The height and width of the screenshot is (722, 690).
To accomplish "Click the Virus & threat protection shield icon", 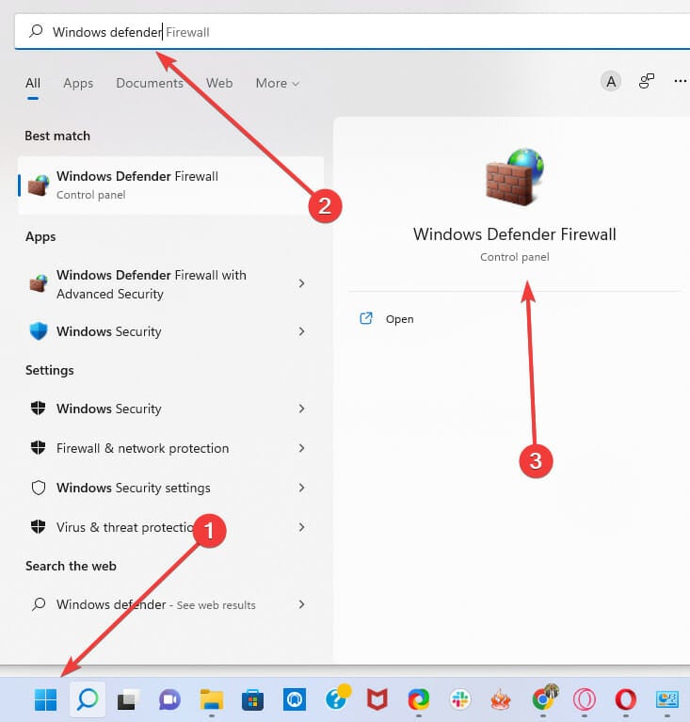I will (39, 527).
